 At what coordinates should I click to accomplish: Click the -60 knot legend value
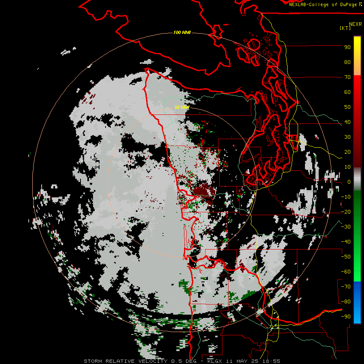(346, 272)
